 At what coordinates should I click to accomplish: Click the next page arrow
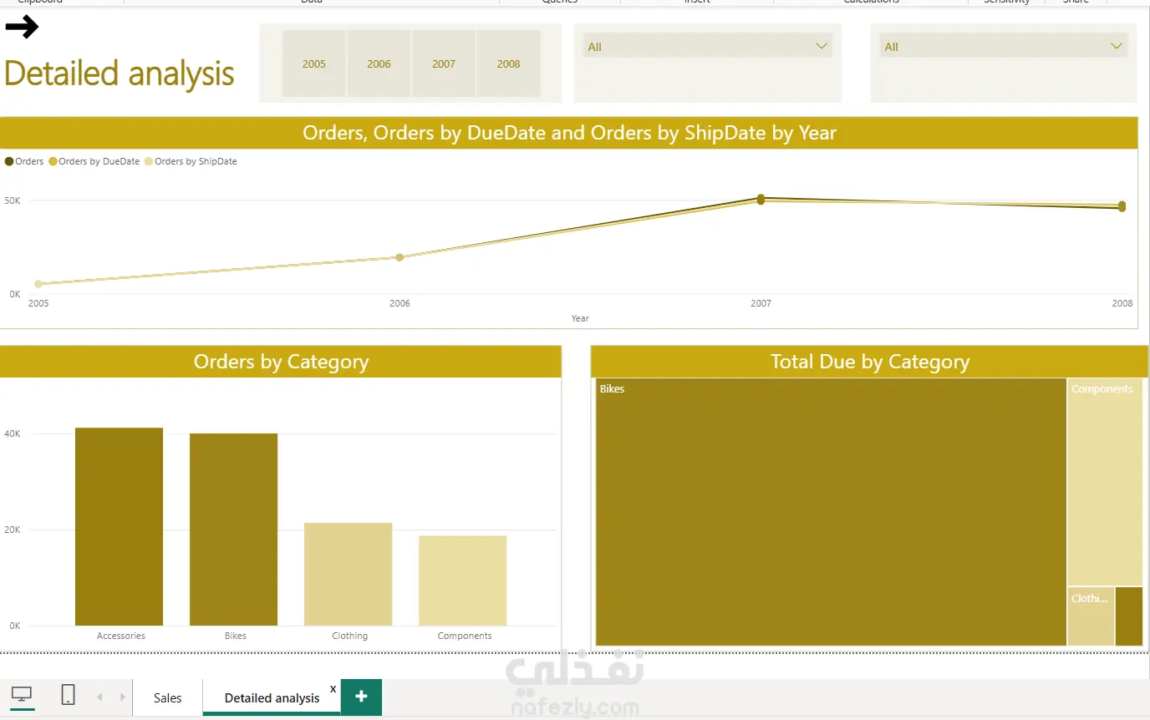[x=123, y=697]
